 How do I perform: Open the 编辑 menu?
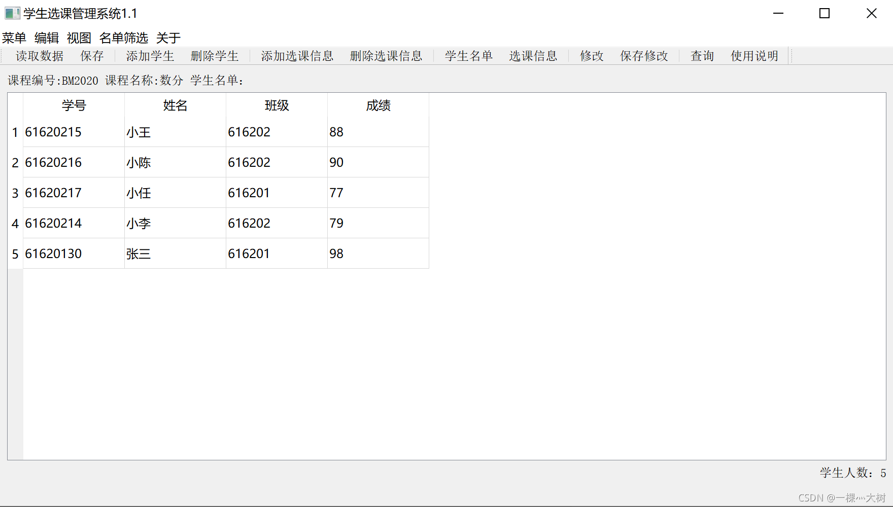47,38
